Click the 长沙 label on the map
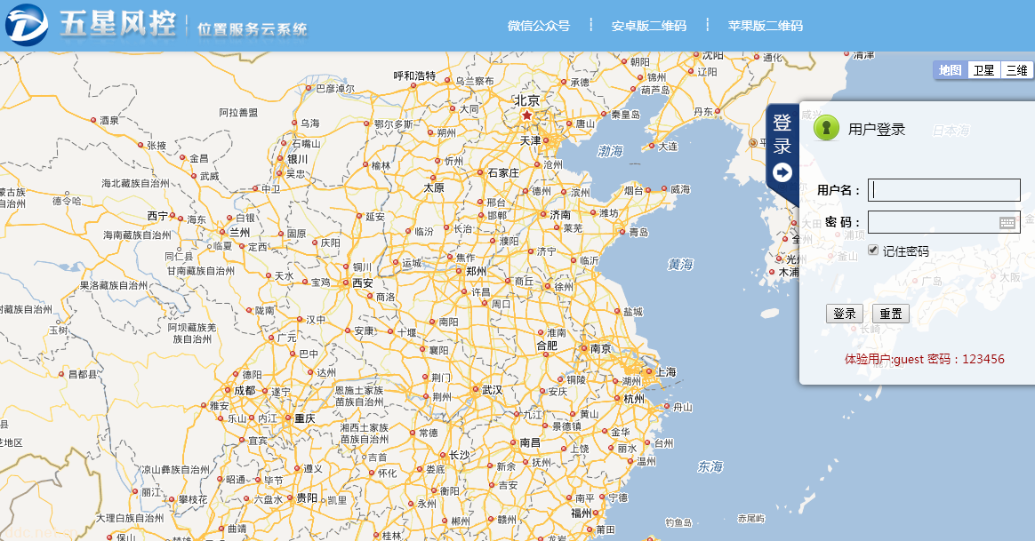This screenshot has width=1035, height=541. click(x=460, y=455)
